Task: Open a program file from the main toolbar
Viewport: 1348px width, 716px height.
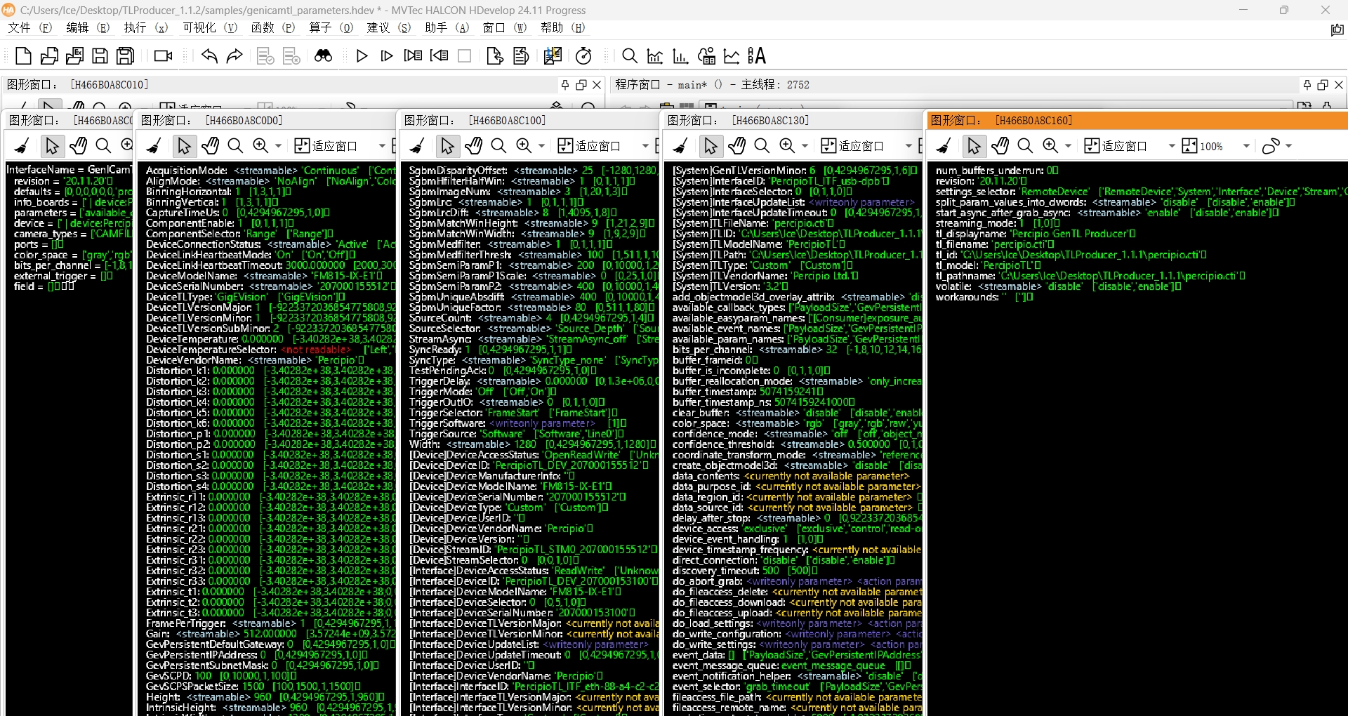Action: tap(49, 56)
